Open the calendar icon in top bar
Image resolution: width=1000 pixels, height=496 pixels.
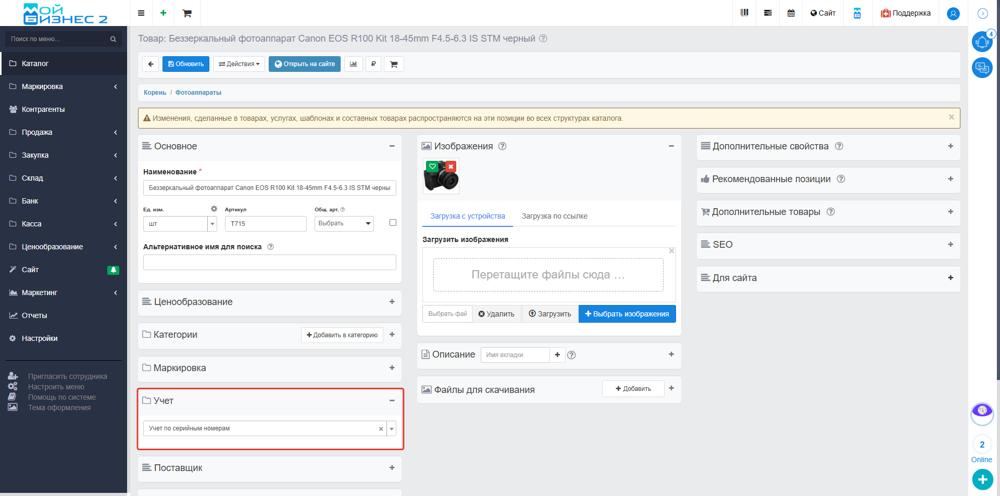[791, 13]
